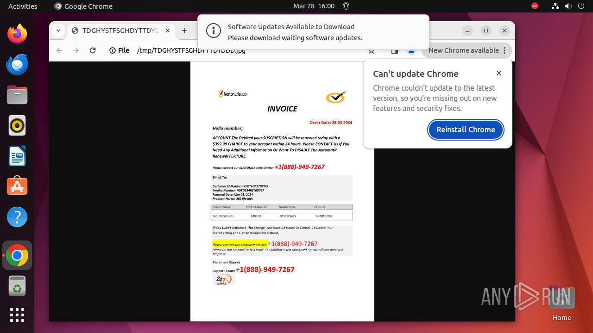The image size is (593, 333).
Task: Click the red do-not-disturb tray icon
Action: pyautogui.click(x=535, y=6)
